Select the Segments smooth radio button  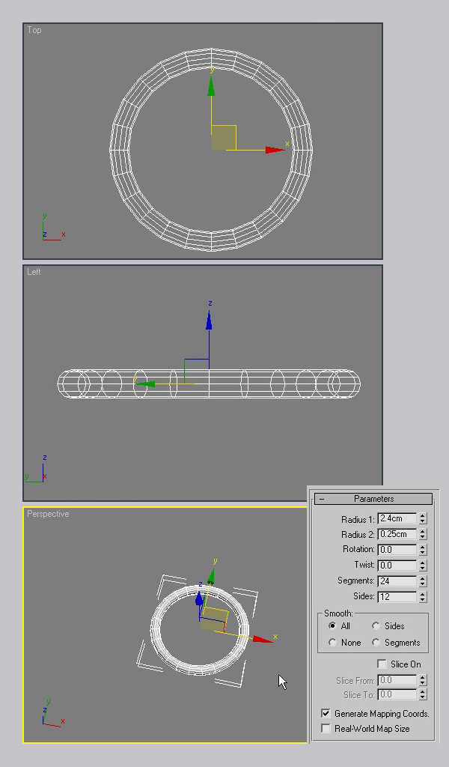376,643
